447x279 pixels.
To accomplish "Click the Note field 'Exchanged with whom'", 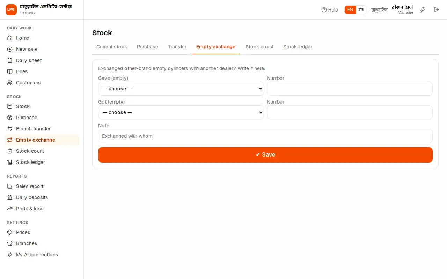I will [265, 136].
